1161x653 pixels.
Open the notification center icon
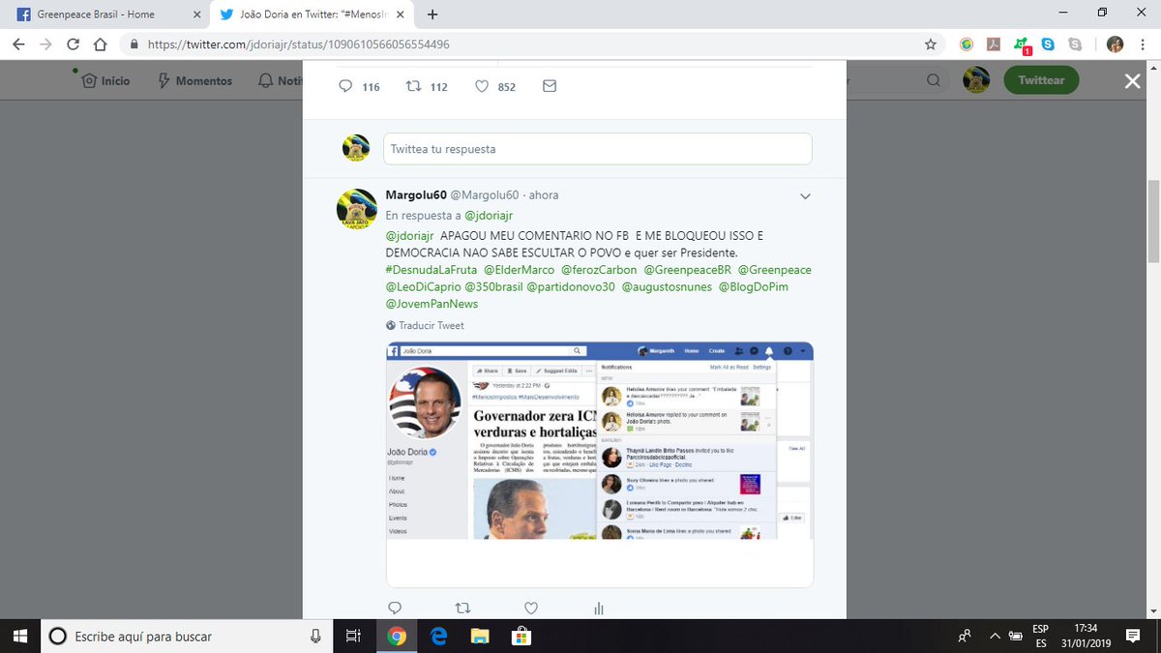[1133, 636]
